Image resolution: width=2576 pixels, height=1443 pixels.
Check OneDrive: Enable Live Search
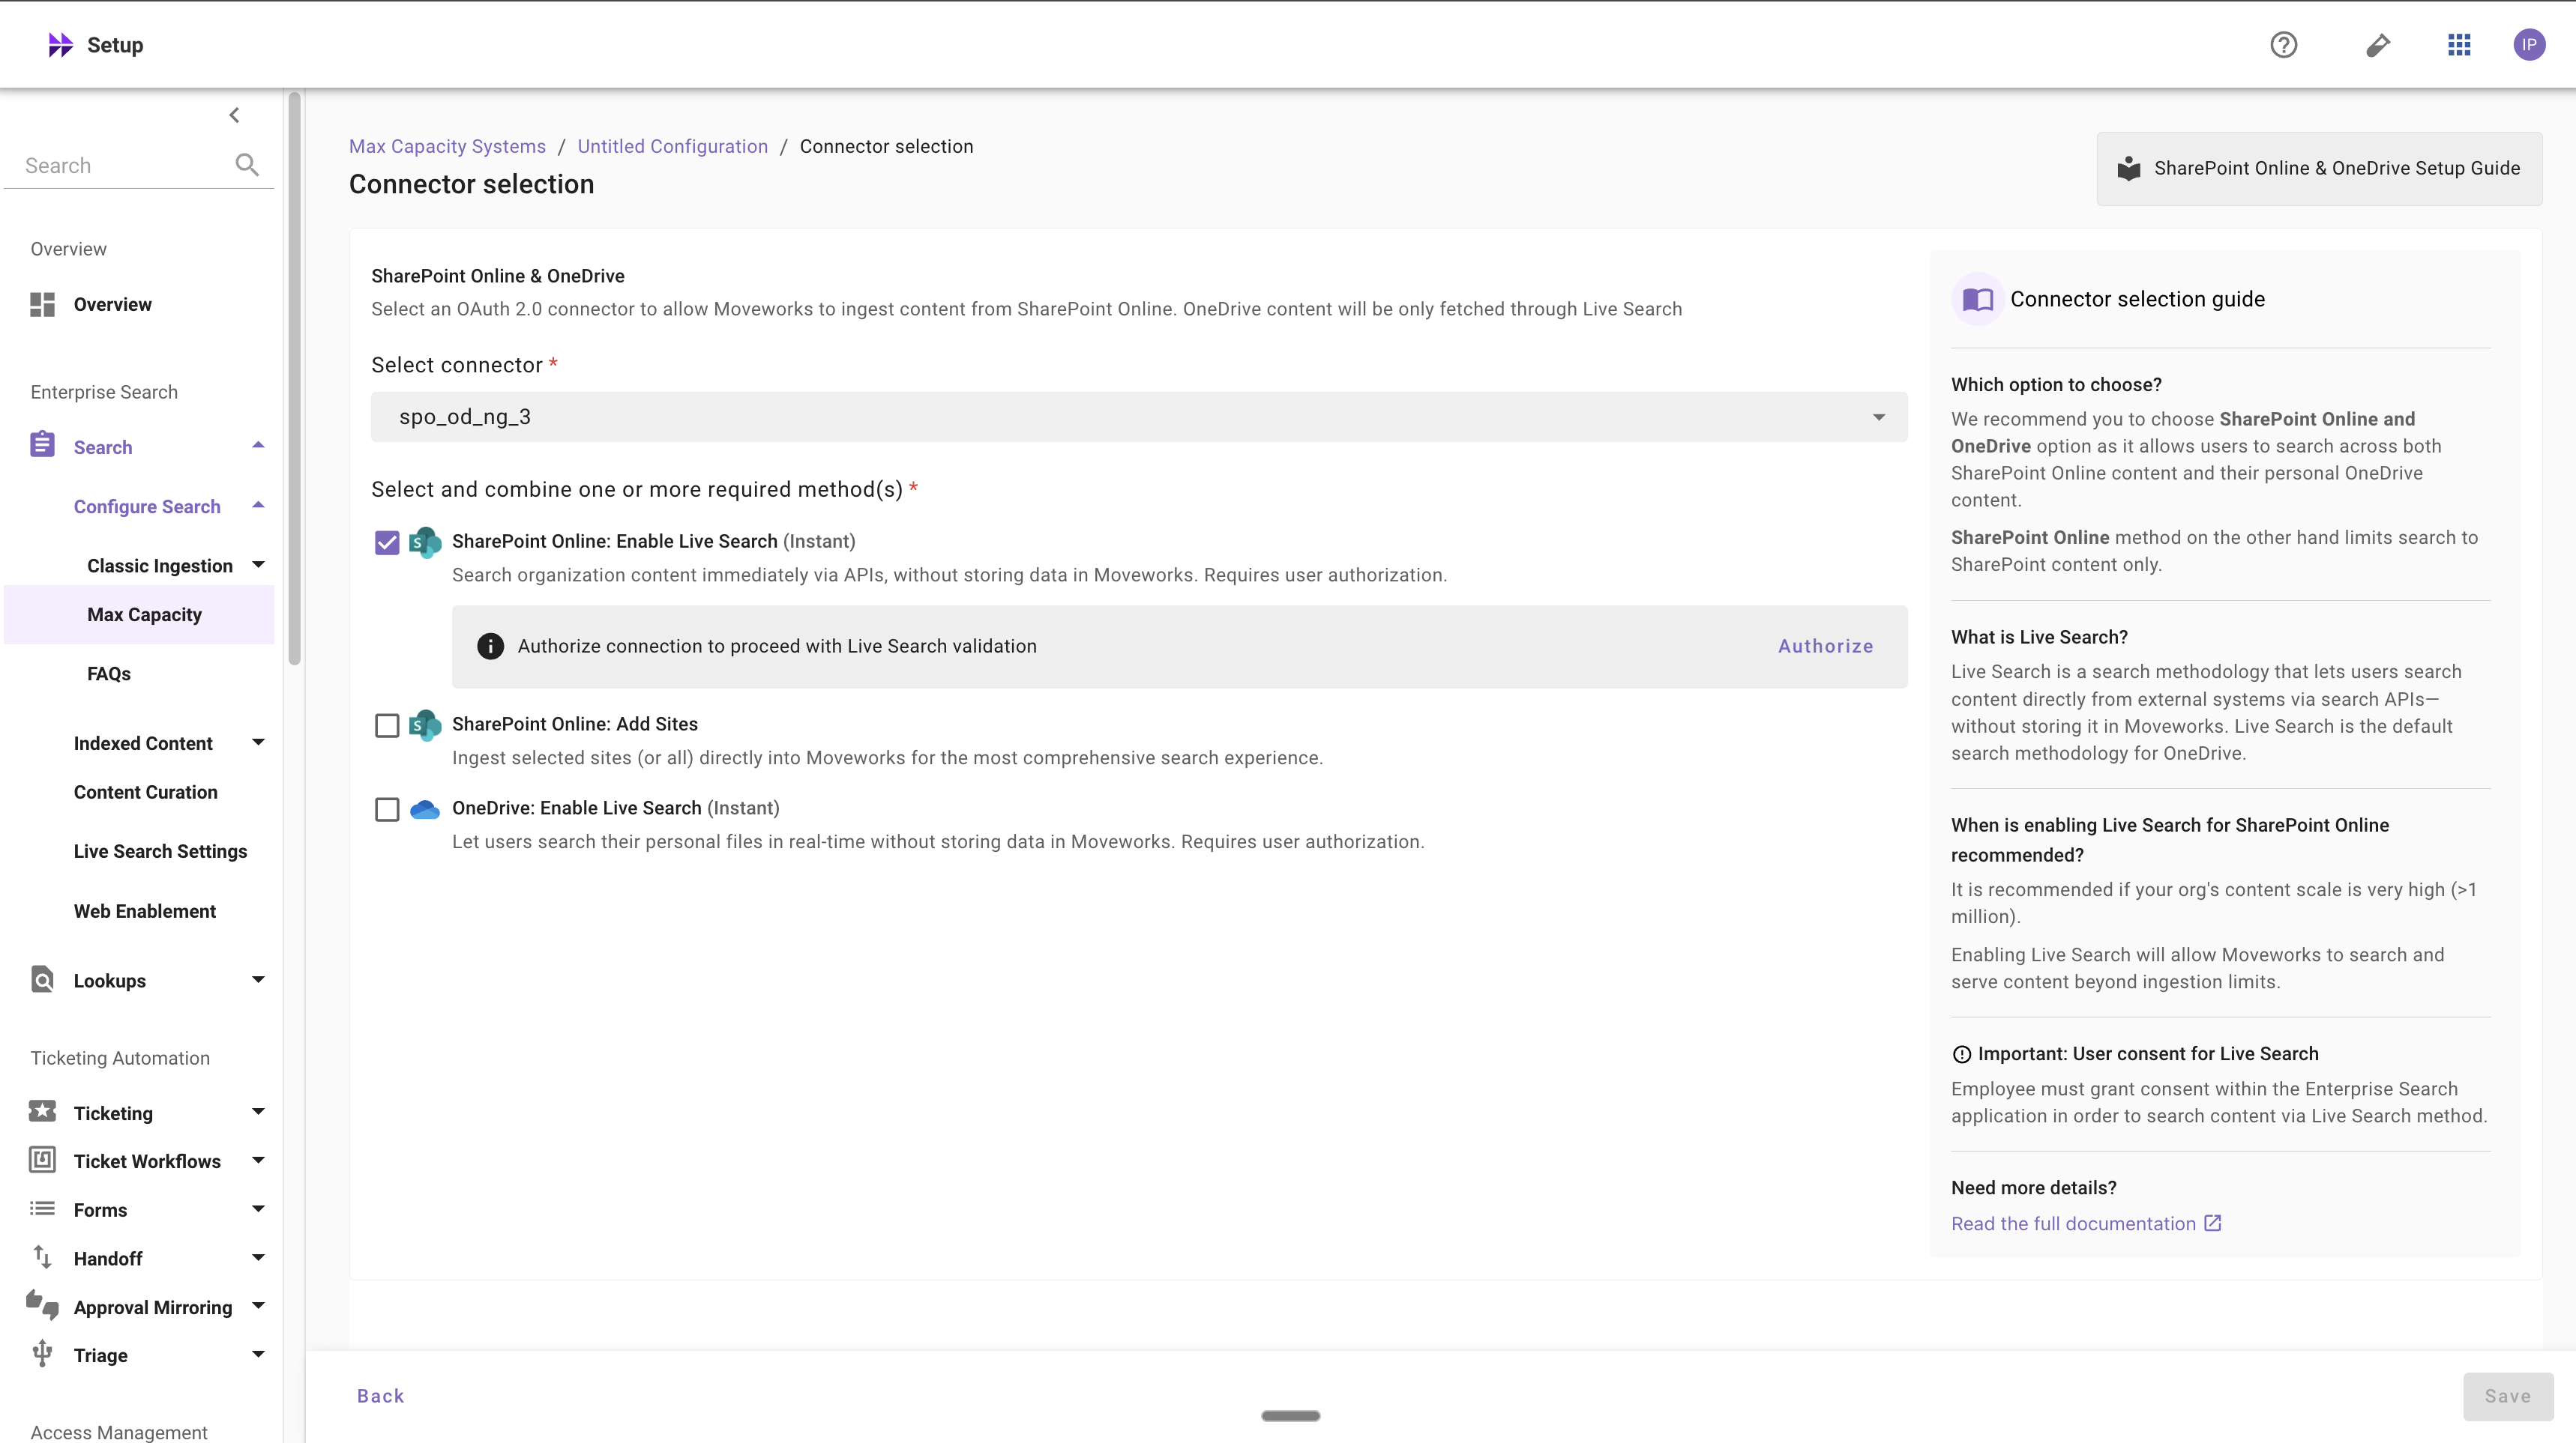click(x=387, y=809)
